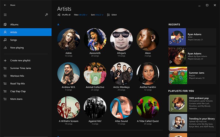Toggle the hamburger navigation menu

5,15
